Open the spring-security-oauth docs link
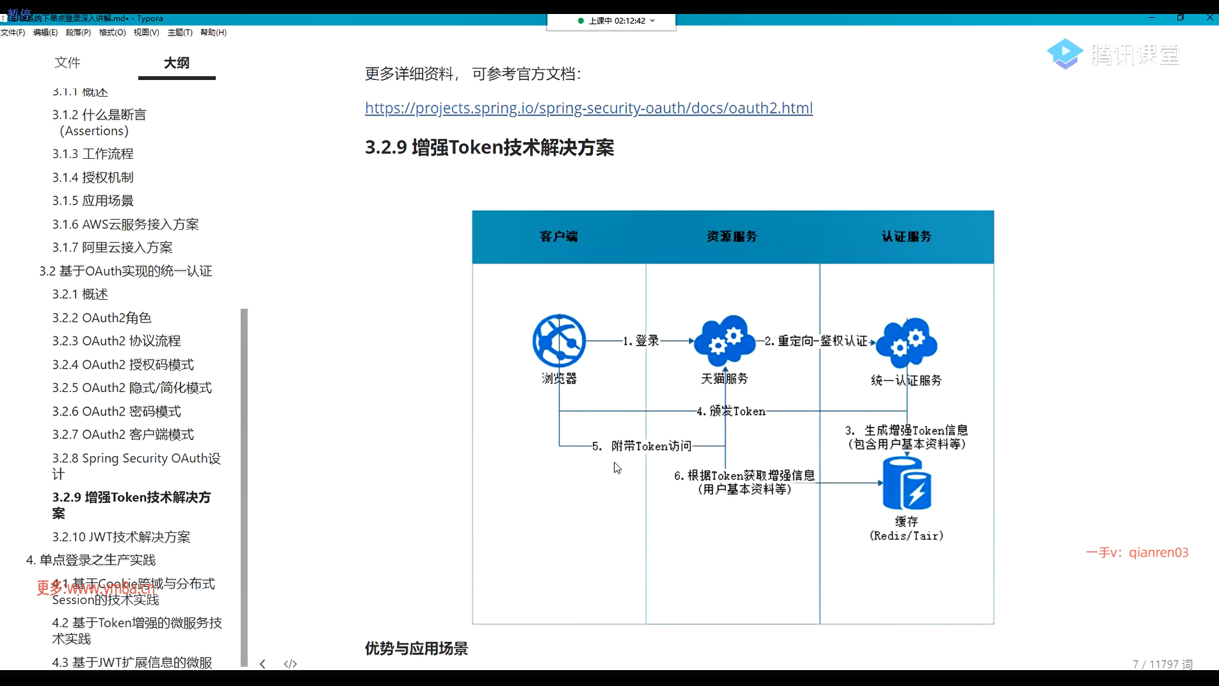 point(589,108)
